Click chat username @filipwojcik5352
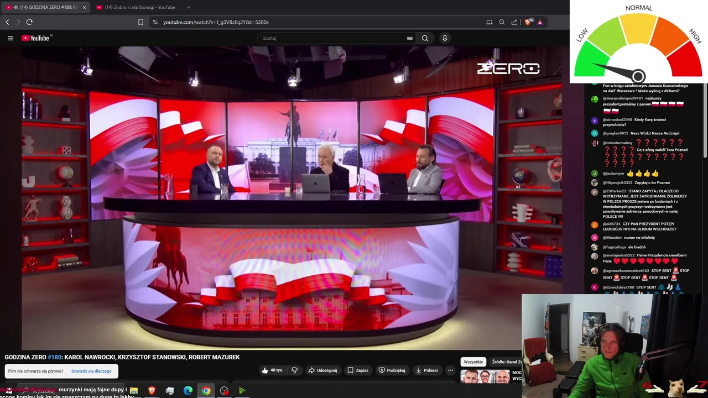The image size is (708, 398). [618, 182]
